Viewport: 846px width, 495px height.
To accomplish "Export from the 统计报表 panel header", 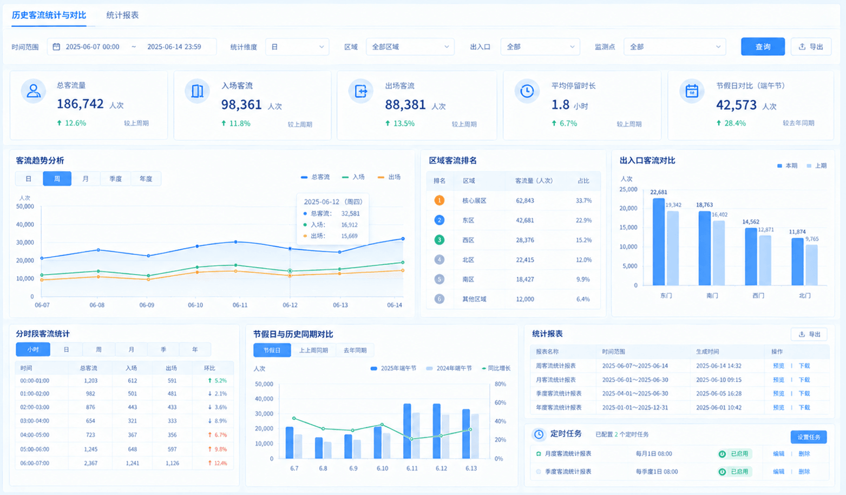I will (809, 334).
